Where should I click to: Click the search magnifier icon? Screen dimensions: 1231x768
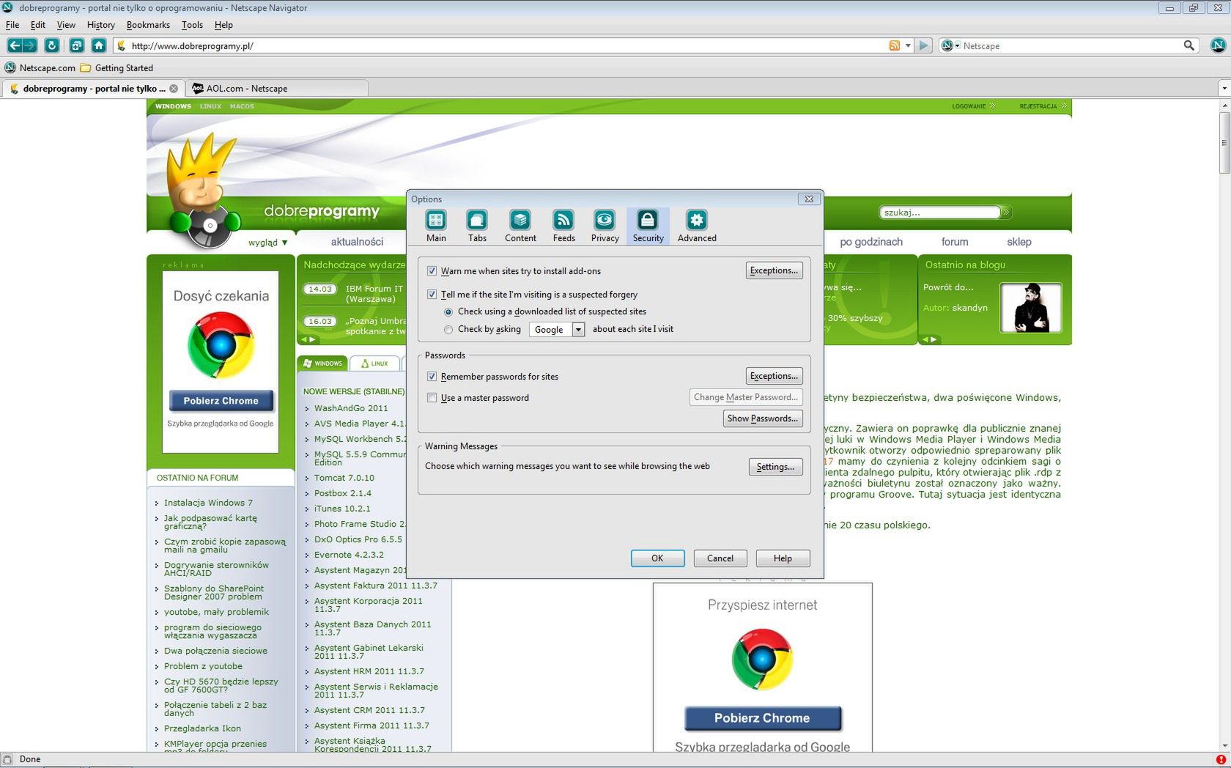coord(1189,45)
